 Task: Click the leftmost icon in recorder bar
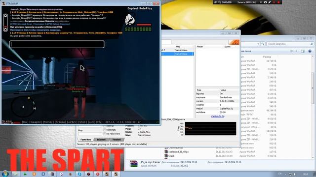click(215, 2)
